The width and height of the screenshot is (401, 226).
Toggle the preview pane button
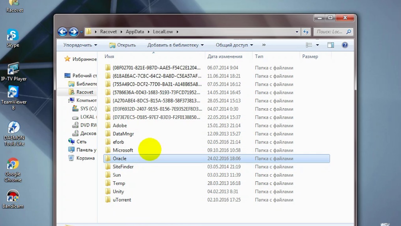pos(331,45)
